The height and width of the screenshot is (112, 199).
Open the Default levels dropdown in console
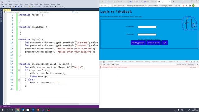coord(181,64)
